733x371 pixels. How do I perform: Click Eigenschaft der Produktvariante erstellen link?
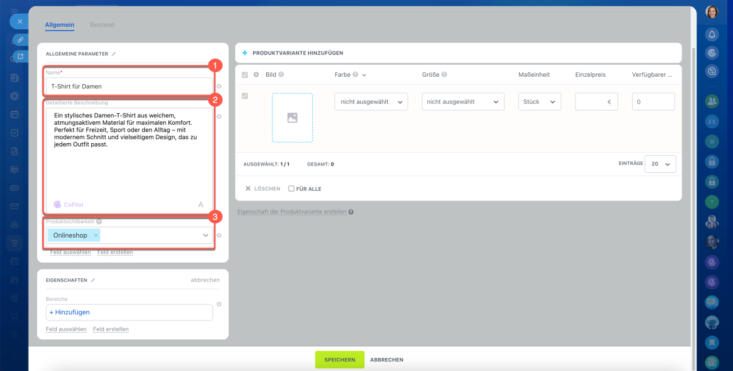291,211
